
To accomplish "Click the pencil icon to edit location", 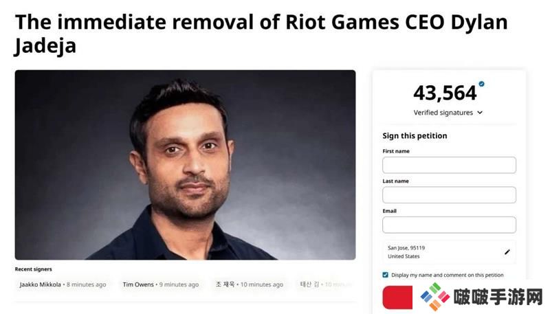I will (x=507, y=252).
